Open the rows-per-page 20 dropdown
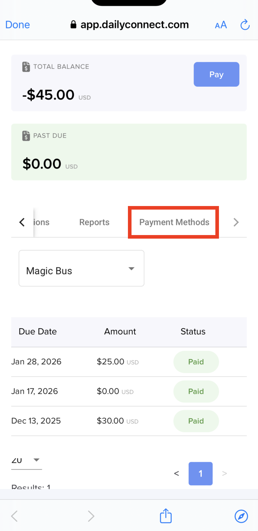 [27, 461]
